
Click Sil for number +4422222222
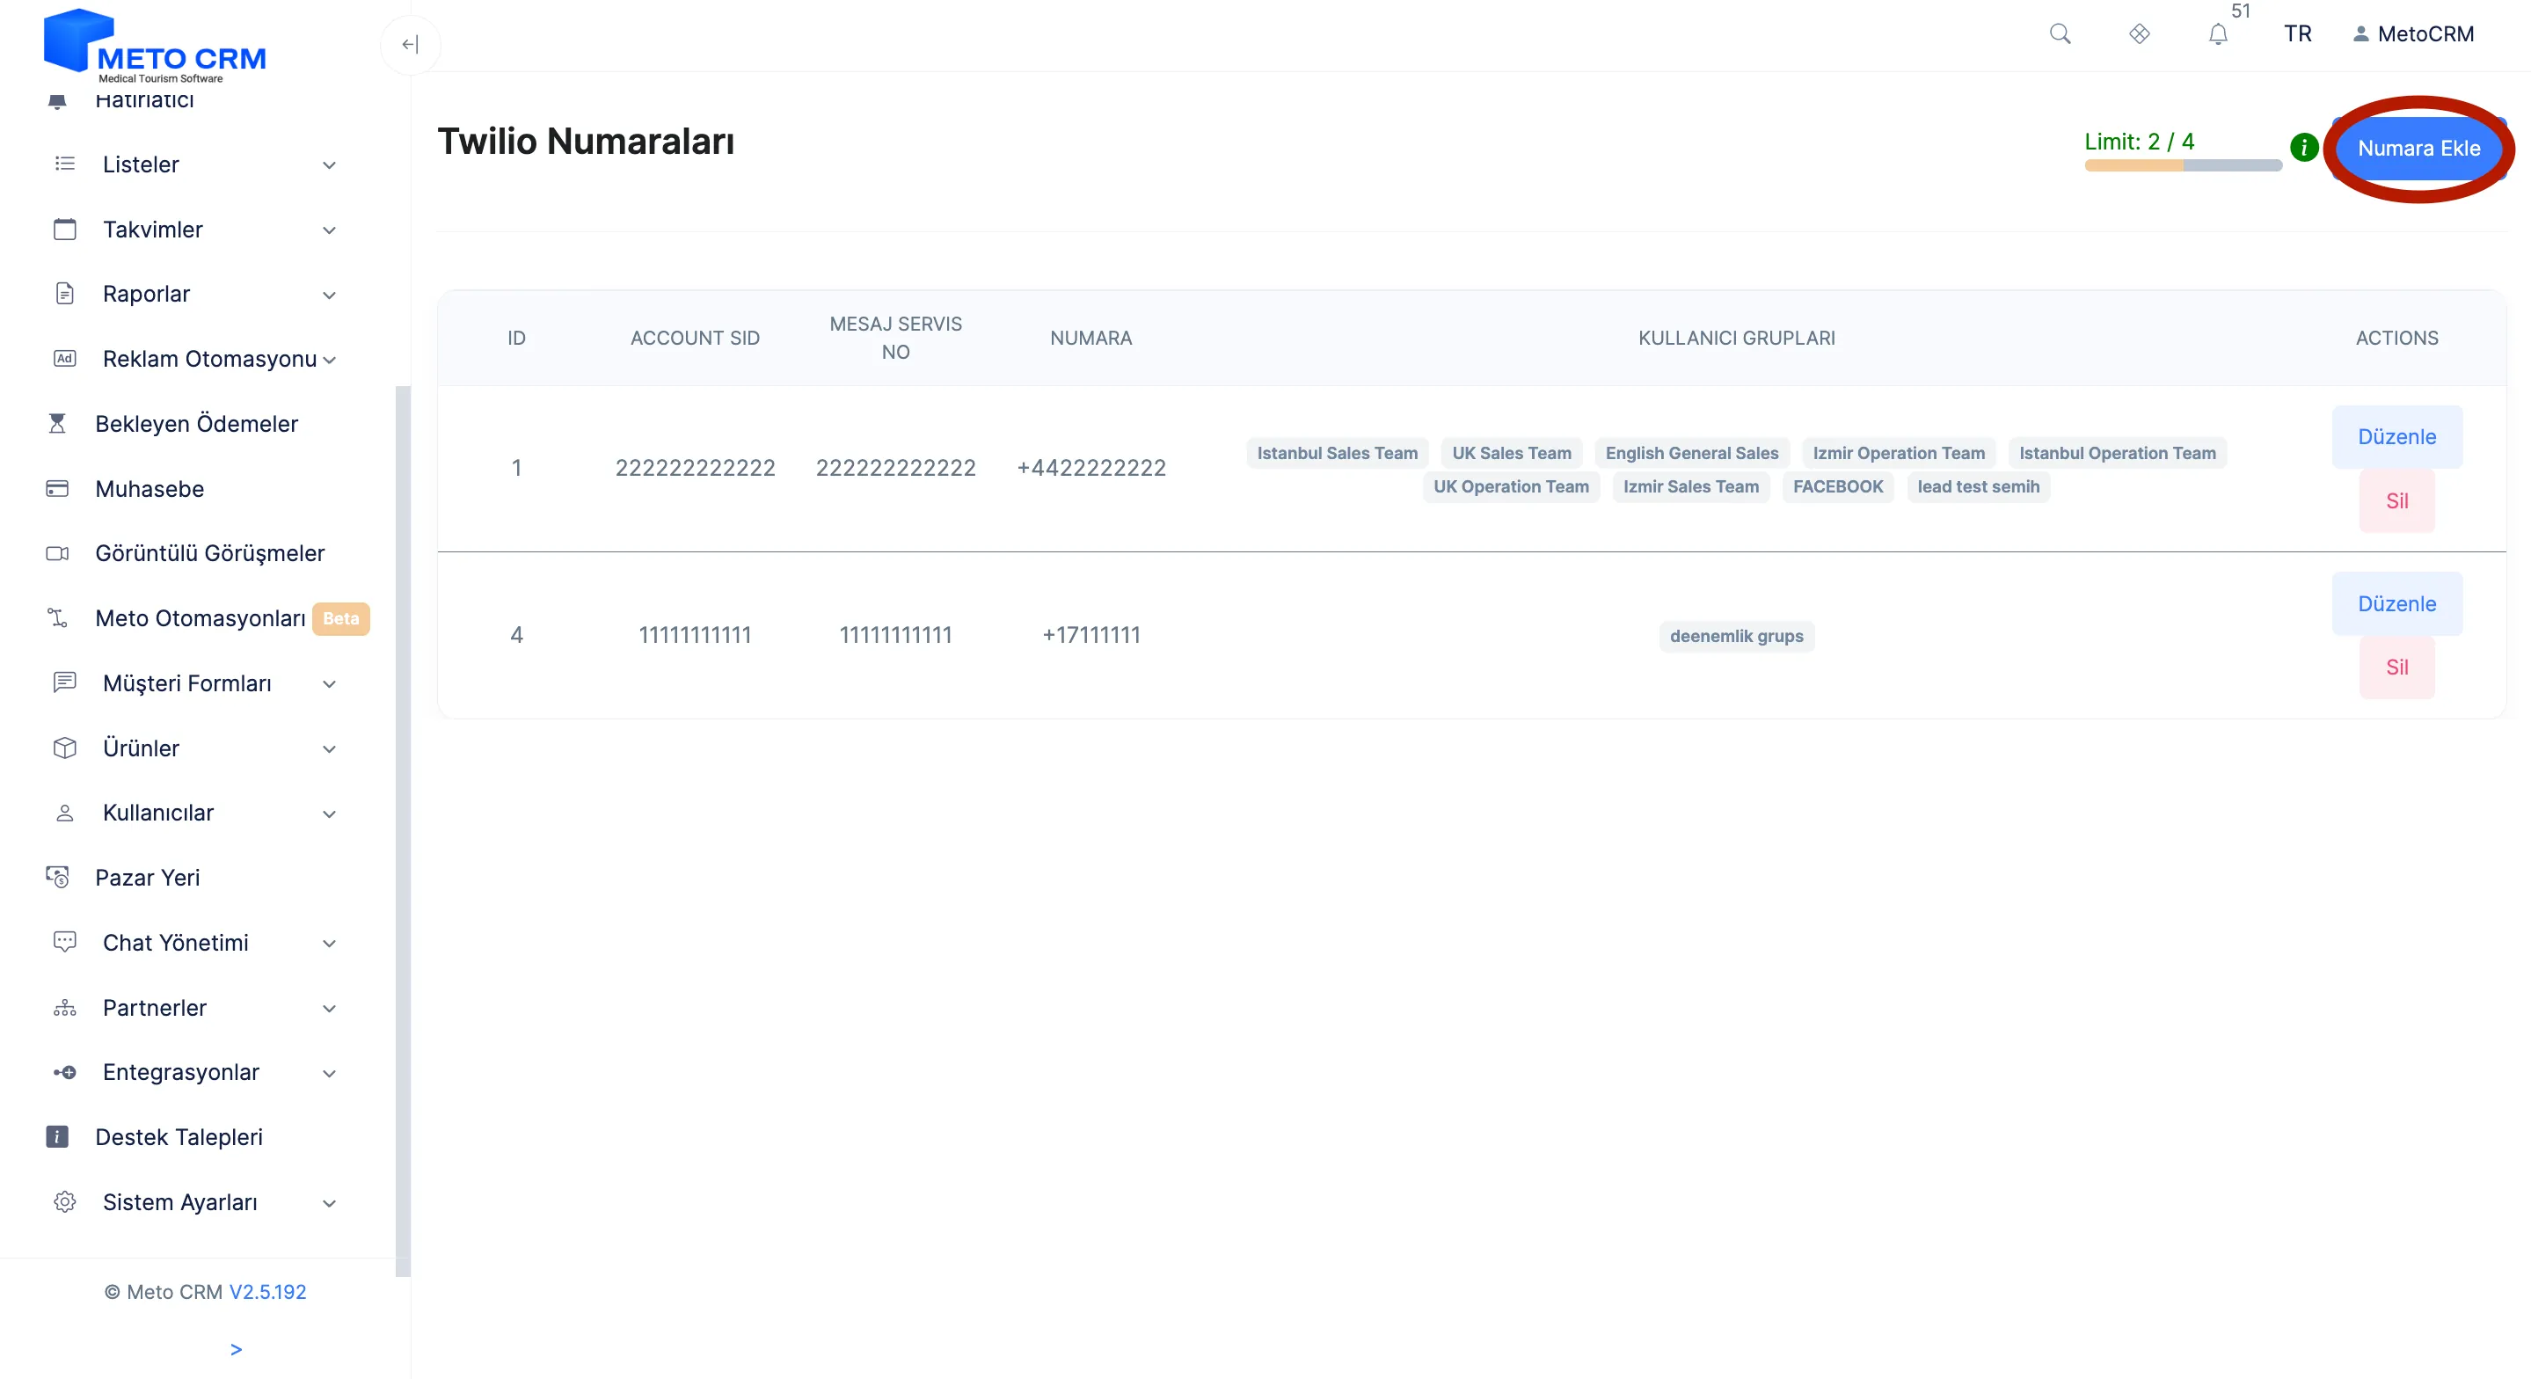click(x=2397, y=501)
